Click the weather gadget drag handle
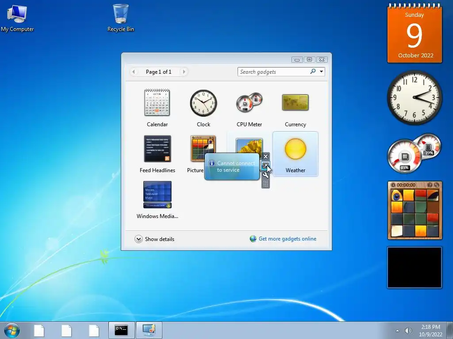 coord(265,184)
